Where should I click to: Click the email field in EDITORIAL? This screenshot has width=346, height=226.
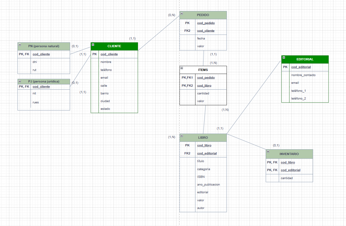coord(295,83)
